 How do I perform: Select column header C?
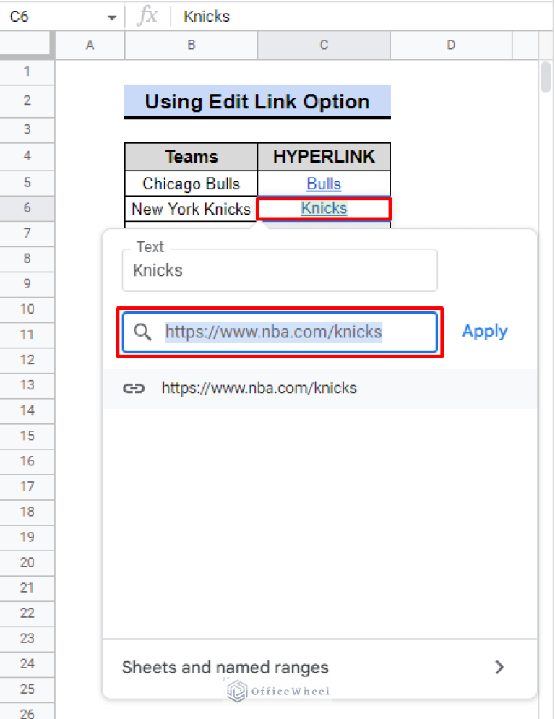[323, 44]
